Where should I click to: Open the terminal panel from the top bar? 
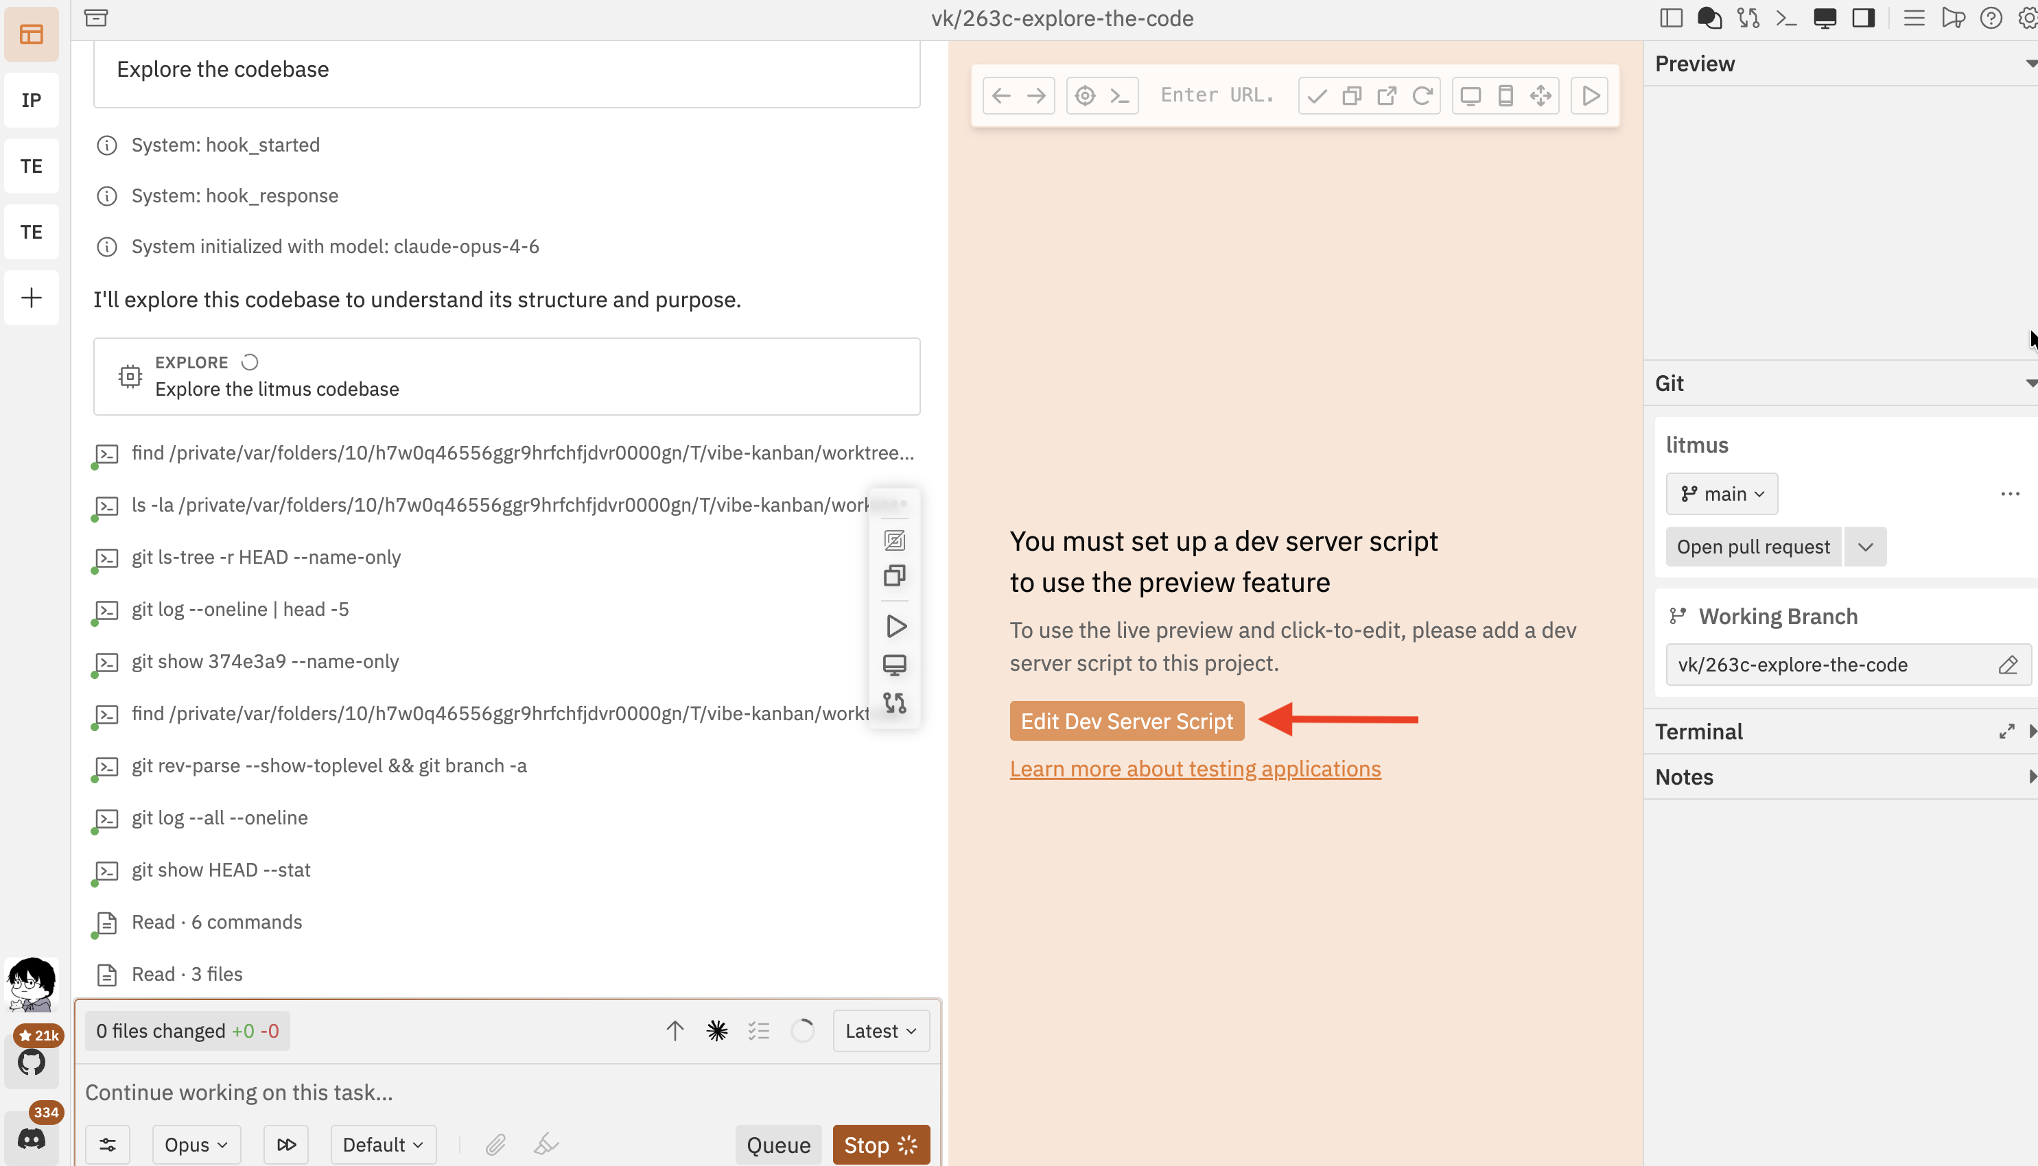click(x=1785, y=18)
